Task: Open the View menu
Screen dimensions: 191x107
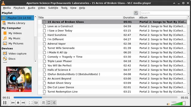Action: [x=73, y=8]
